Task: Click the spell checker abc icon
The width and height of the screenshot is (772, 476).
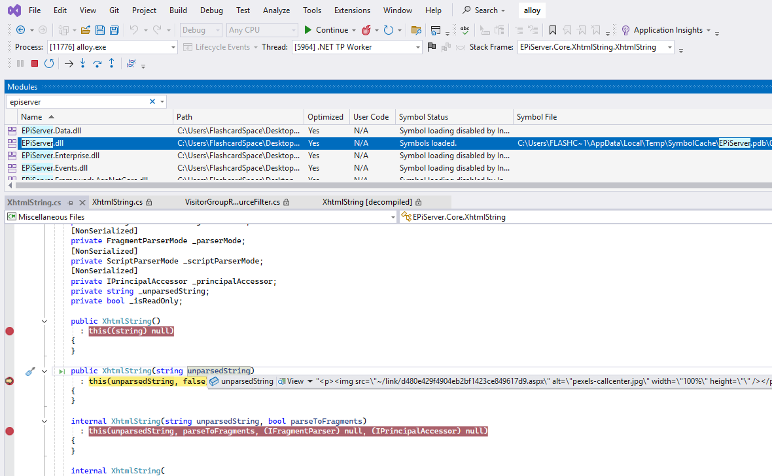Action: coord(465,30)
